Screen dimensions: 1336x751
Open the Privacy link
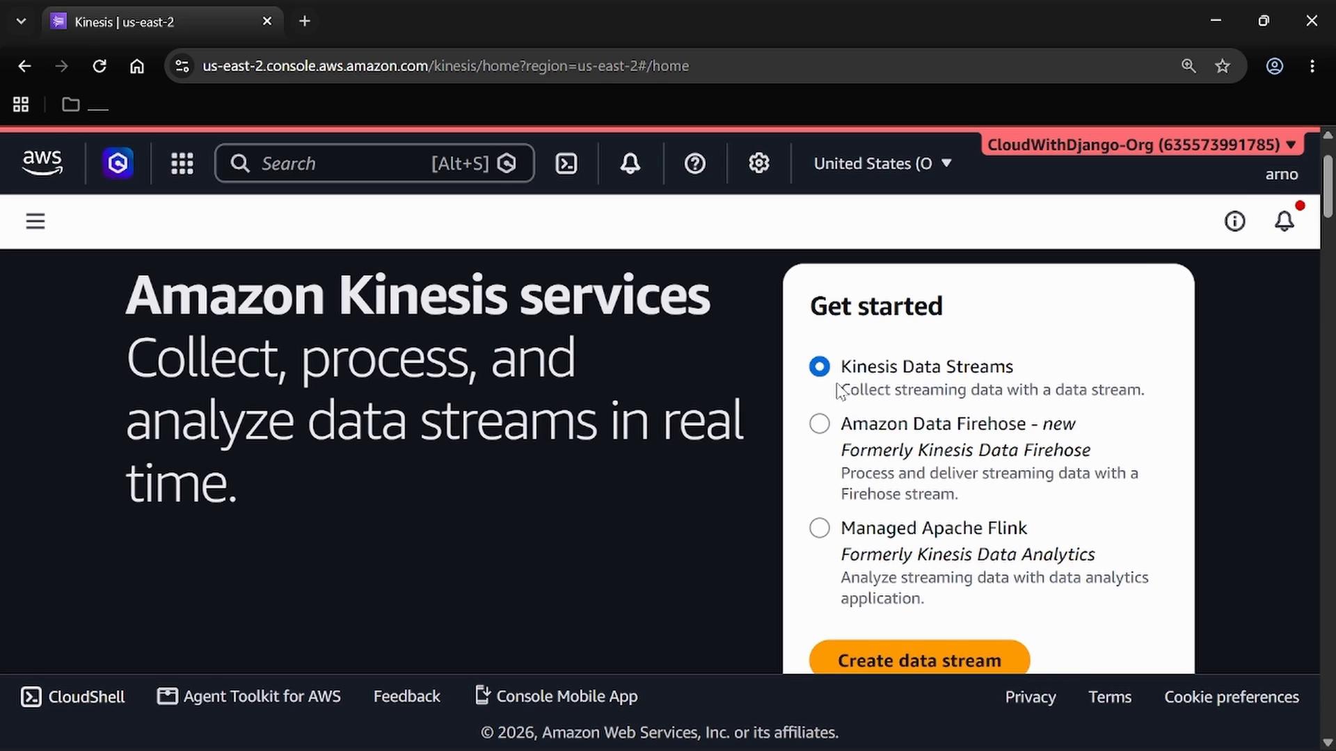pos(1031,697)
